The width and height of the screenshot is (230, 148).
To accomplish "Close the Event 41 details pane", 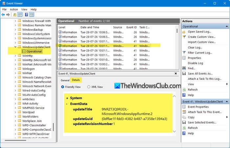I will [176, 74].
